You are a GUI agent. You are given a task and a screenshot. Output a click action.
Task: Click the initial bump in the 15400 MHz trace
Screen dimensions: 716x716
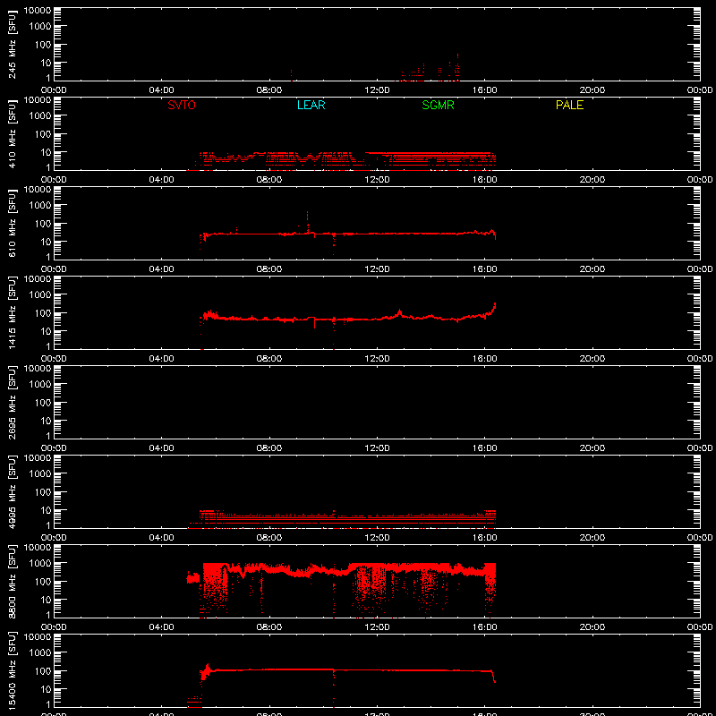click(x=208, y=668)
